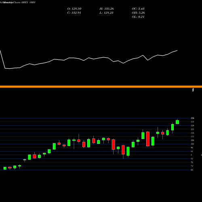Click the 71 price axis label
Image resolution: width=202 pixels, height=202 pixels.
coord(192,166)
